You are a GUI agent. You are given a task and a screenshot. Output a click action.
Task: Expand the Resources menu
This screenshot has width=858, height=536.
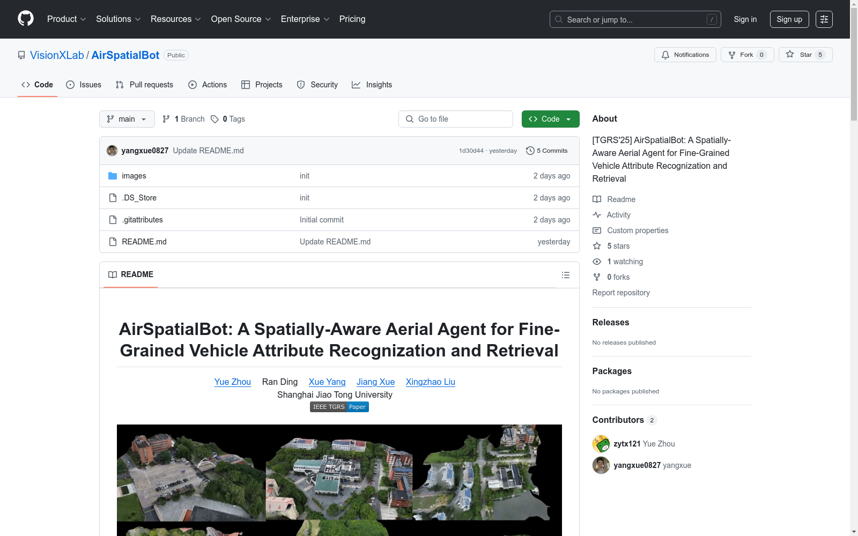tap(176, 19)
